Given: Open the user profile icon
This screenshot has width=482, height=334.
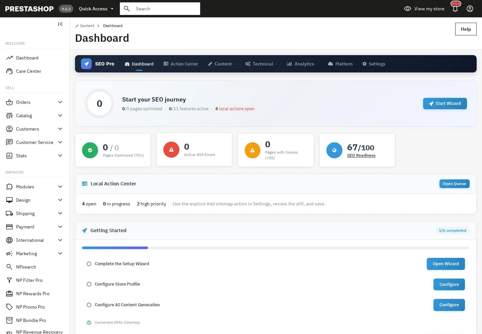Looking at the screenshot, I should click(470, 9).
